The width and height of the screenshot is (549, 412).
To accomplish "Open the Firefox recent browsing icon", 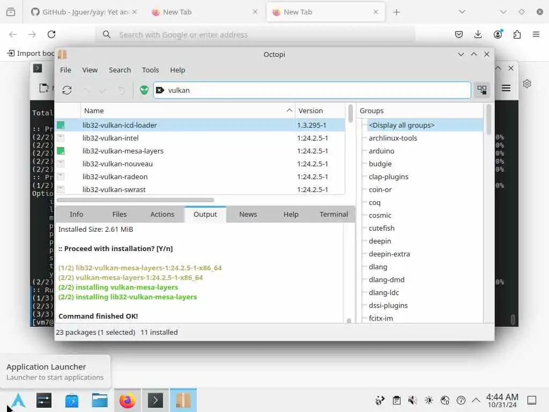I will coord(11,12).
